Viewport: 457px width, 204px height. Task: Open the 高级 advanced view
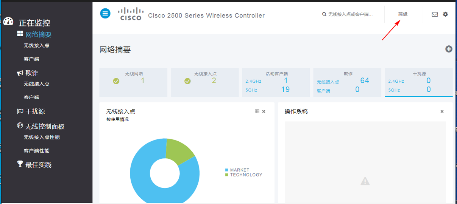click(403, 14)
